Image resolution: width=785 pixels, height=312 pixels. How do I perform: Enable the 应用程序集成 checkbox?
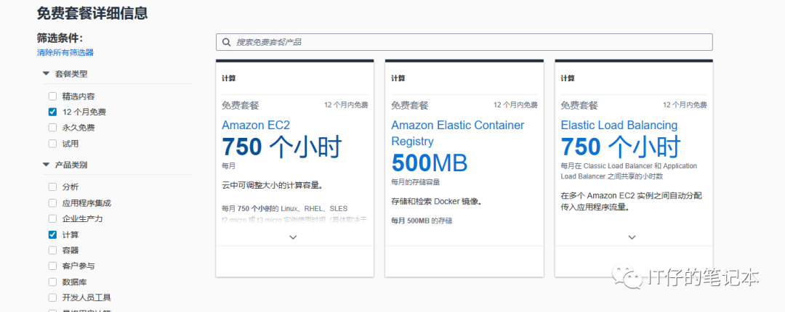(52, 203)
